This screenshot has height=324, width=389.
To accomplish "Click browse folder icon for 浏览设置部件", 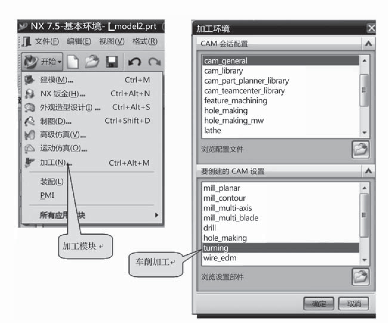I will (x=360, y=277).
